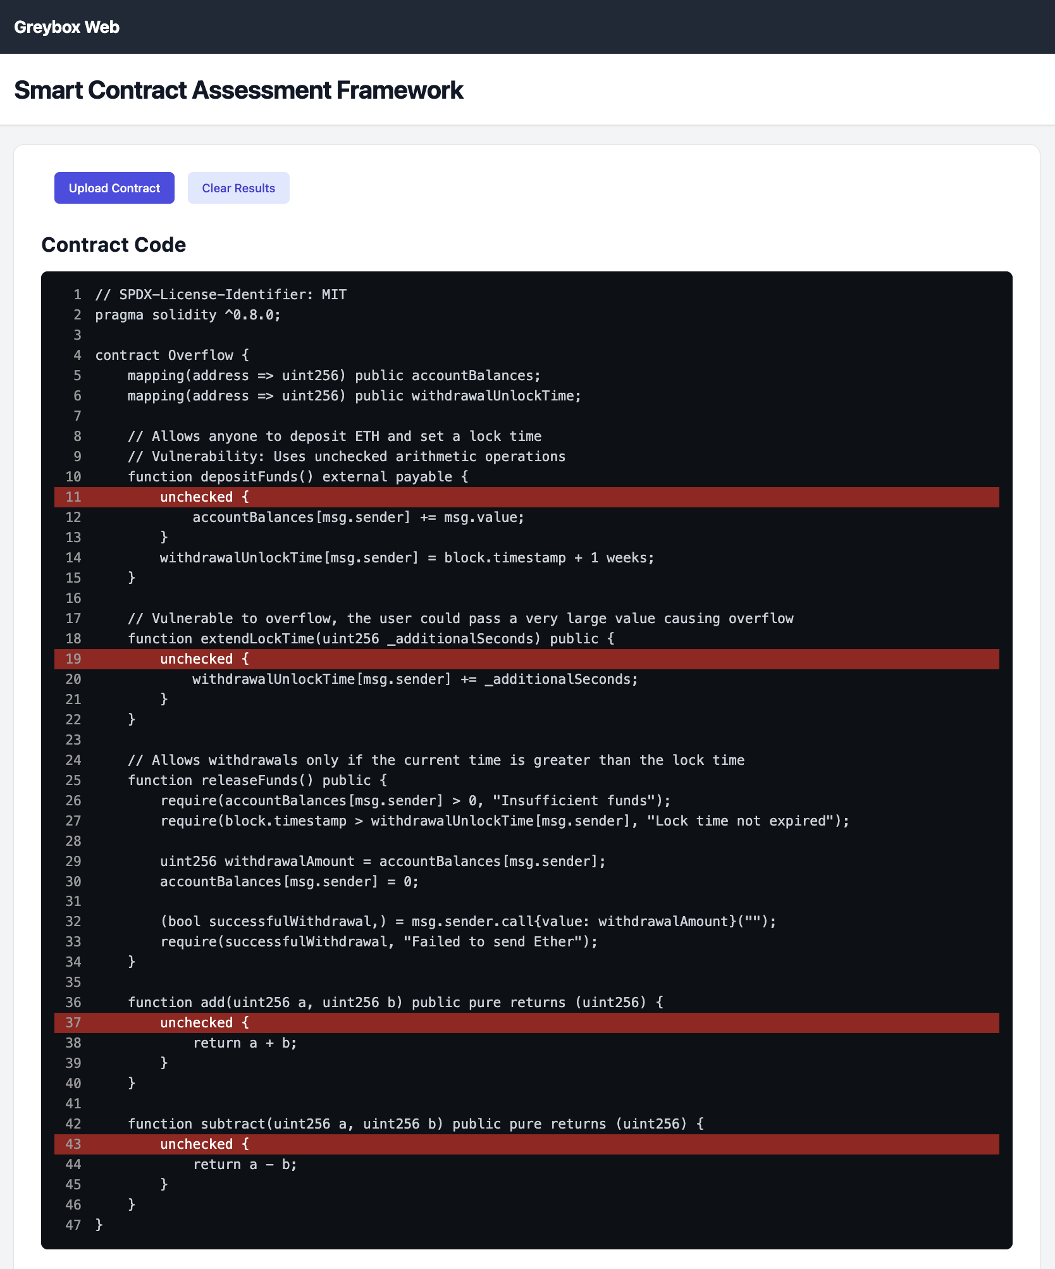The height and width of the screenshot is (1269, 1055).
Task: Click line number 1 in the code viewer
Action: pos(77,294)
